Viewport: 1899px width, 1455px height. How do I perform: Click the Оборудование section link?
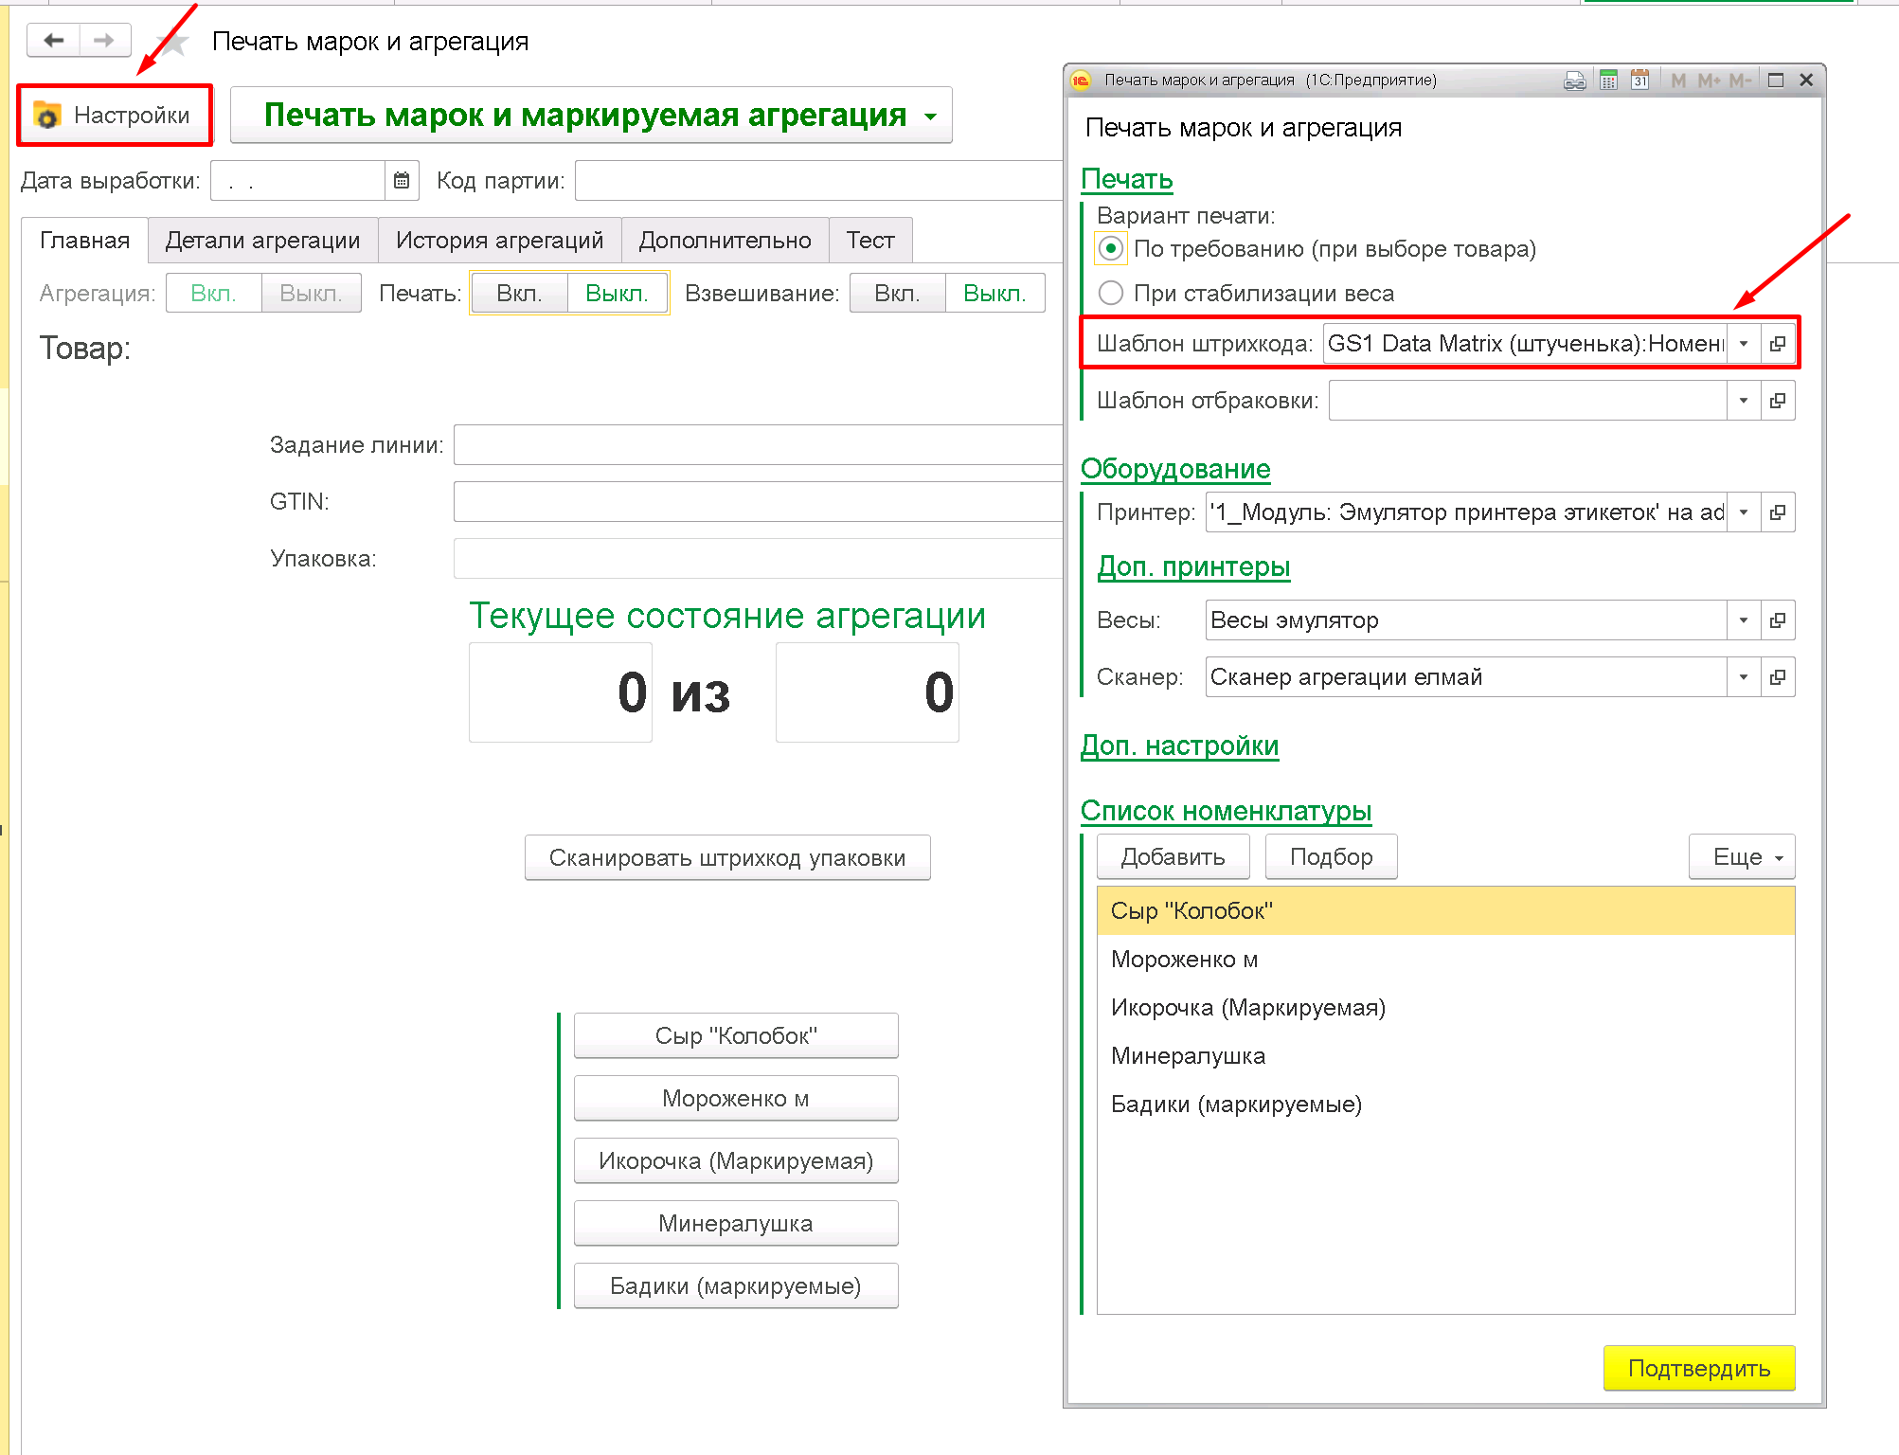tap(1175, 468)
